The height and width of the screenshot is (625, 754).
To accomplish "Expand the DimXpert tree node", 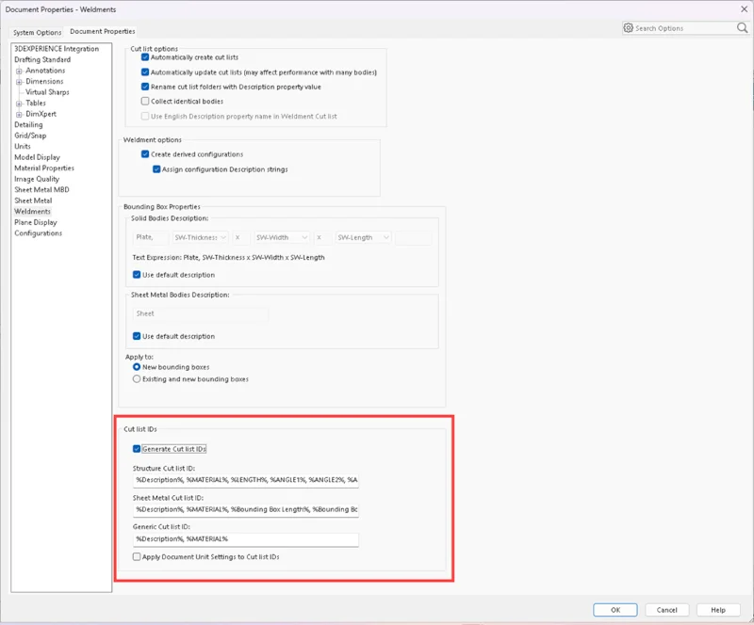I will tap(19, 114).
